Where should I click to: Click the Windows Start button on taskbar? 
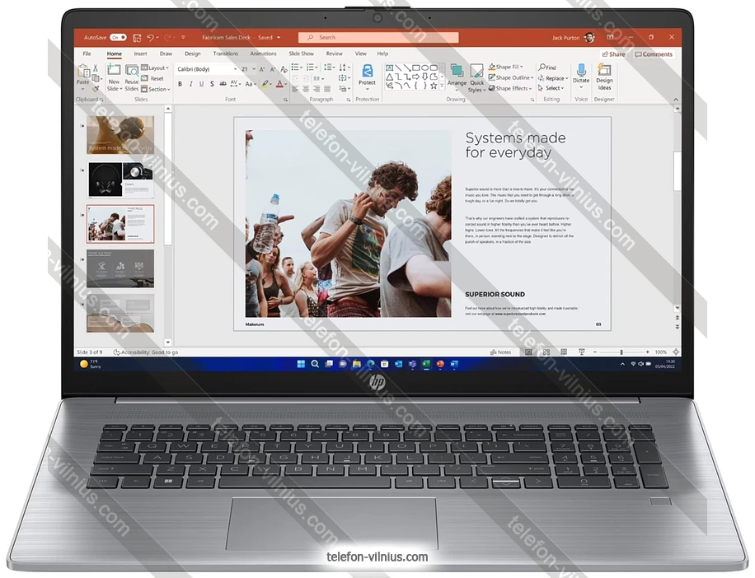pos(301,364)
